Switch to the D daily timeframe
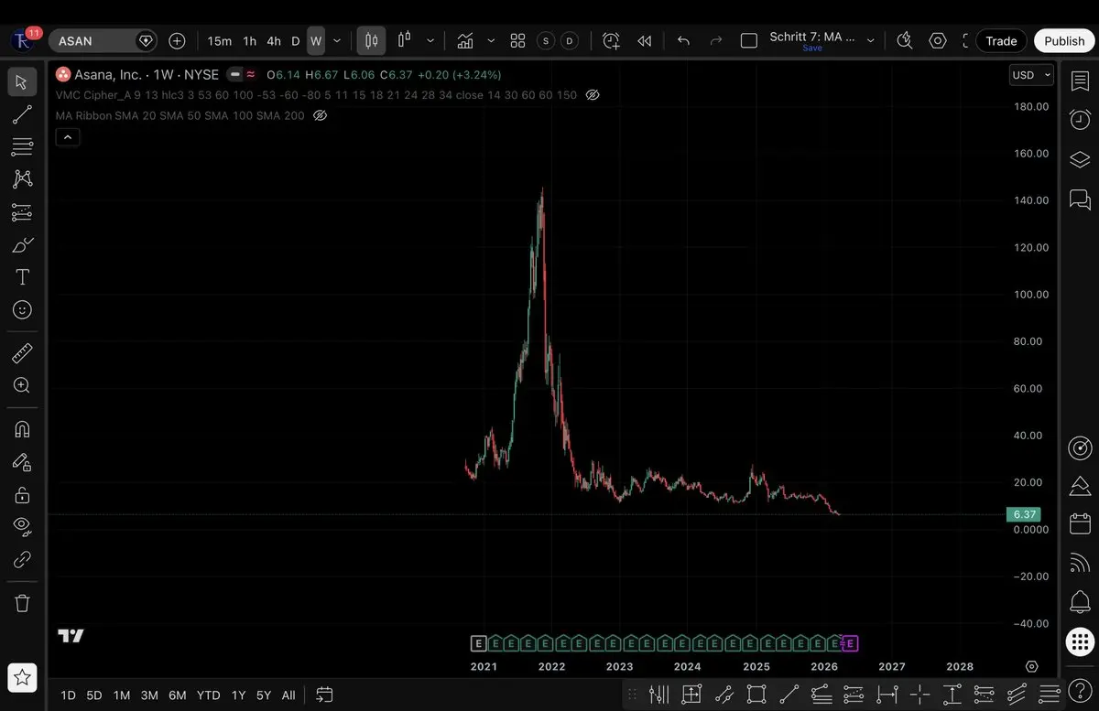The width and height of the screenshot is (1099, 711). click(x=296, y=41)
